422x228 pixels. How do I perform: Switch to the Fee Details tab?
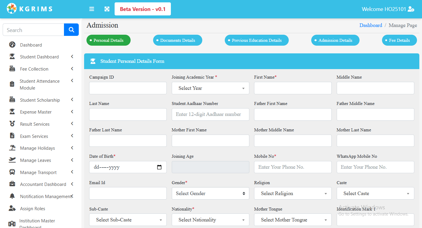(x=399, y=40)
